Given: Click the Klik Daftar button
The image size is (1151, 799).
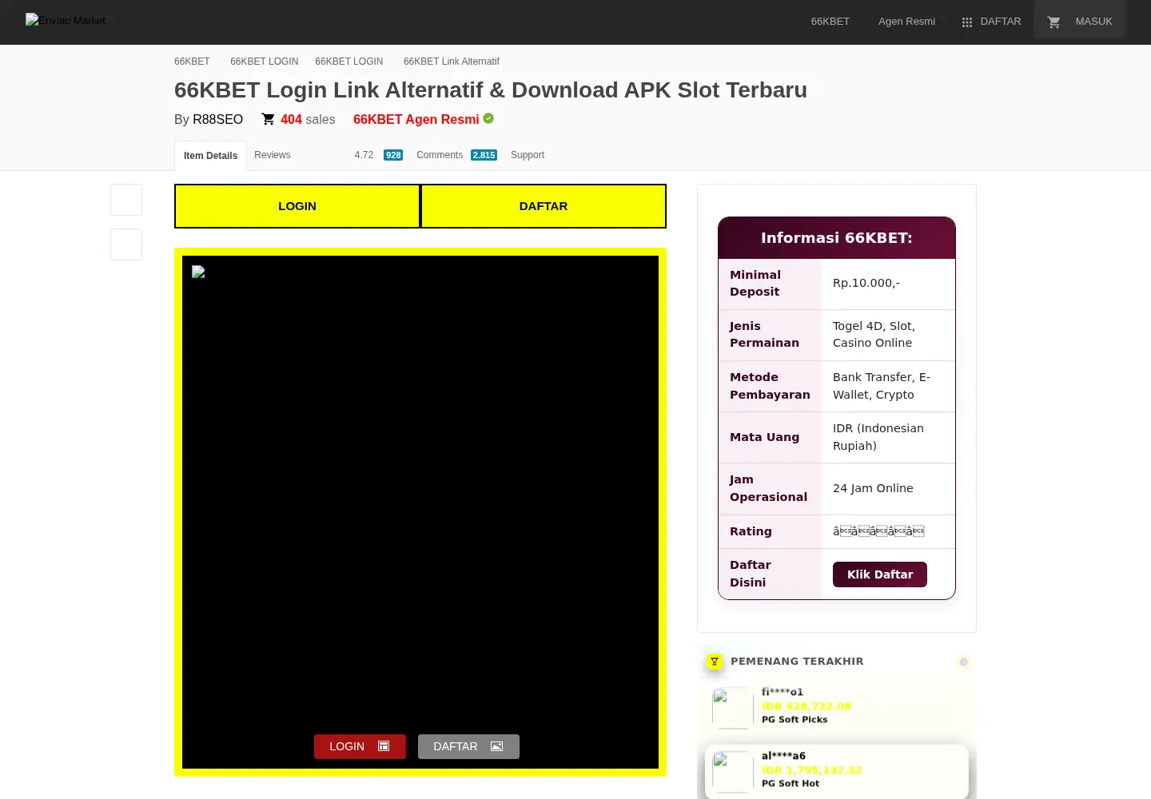Looking at the screenshot, I should tap(880, 574).
